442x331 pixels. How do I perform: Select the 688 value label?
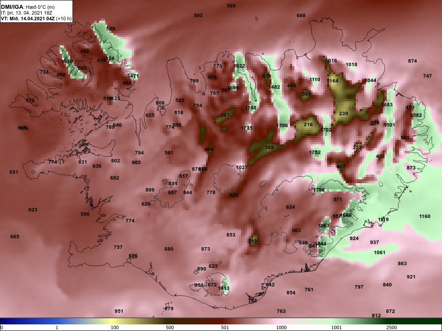pyautogui.click(x=301, y=15)
